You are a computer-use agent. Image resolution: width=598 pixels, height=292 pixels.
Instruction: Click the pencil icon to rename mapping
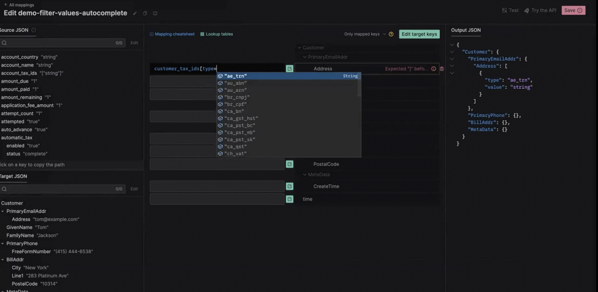[x=135, y=13]
